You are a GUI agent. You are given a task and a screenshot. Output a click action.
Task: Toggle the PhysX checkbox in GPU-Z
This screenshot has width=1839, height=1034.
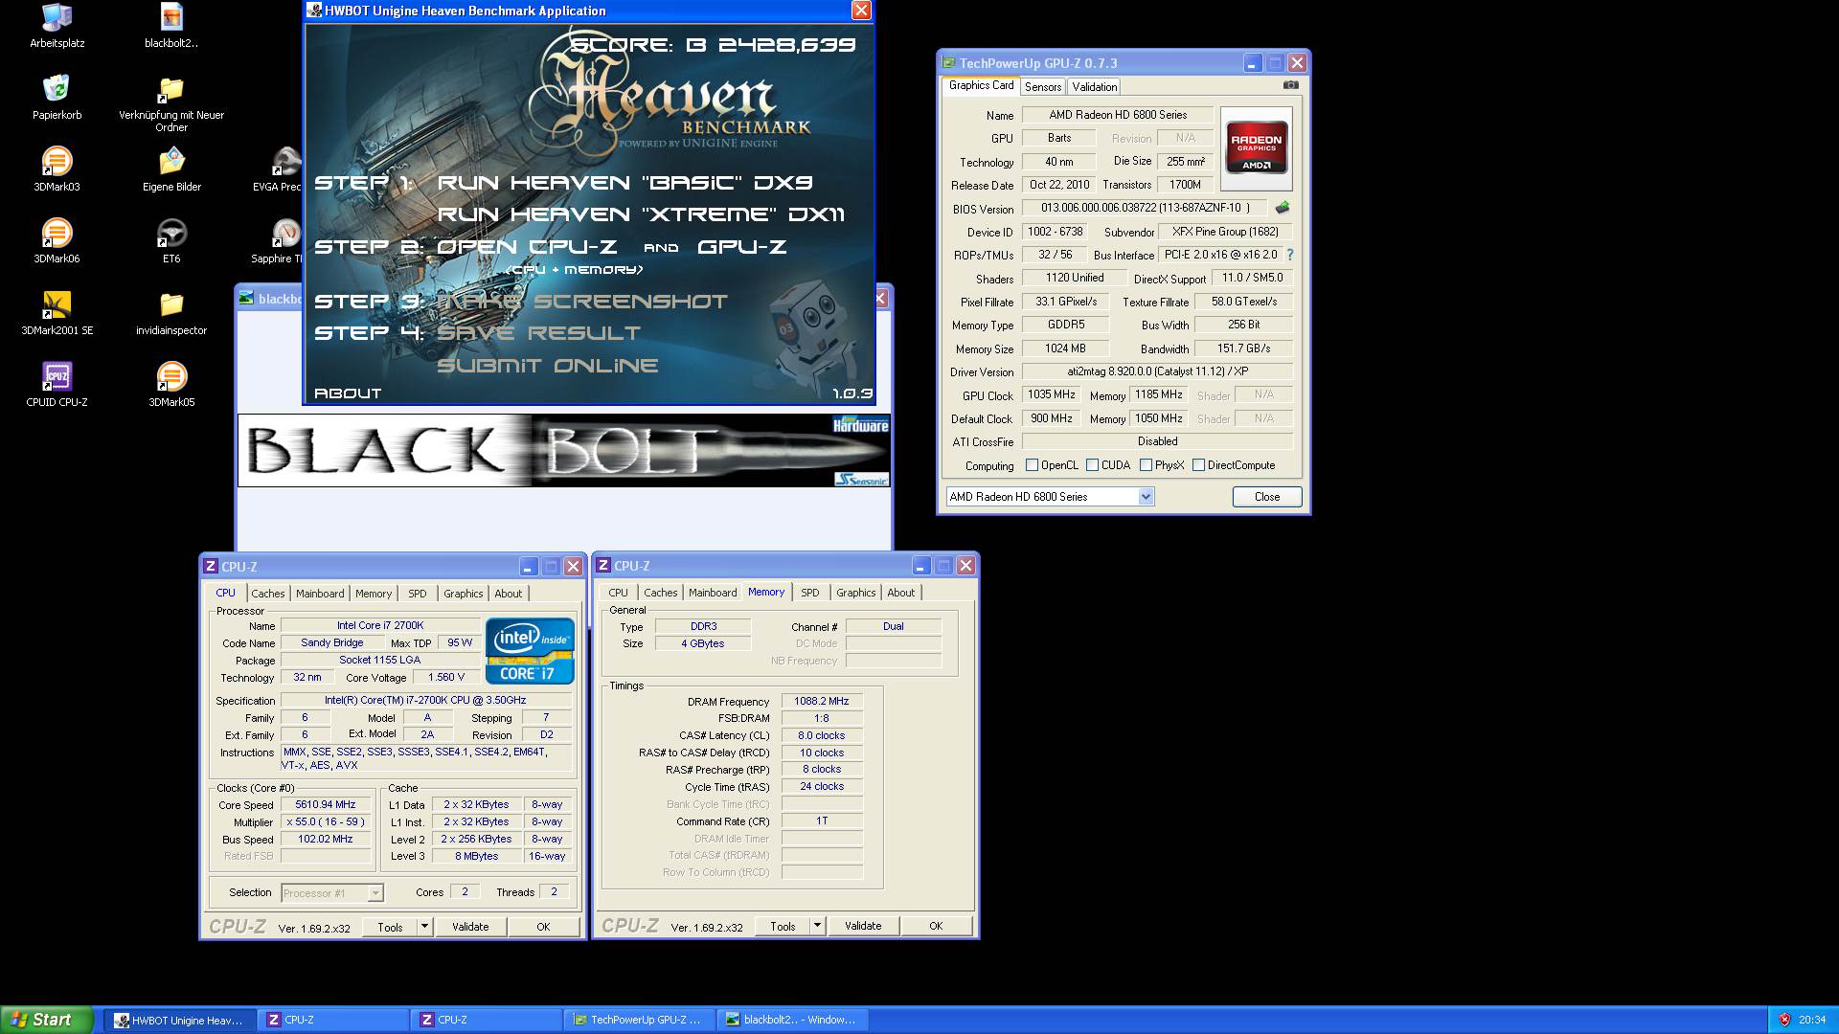click(1146, 465)
